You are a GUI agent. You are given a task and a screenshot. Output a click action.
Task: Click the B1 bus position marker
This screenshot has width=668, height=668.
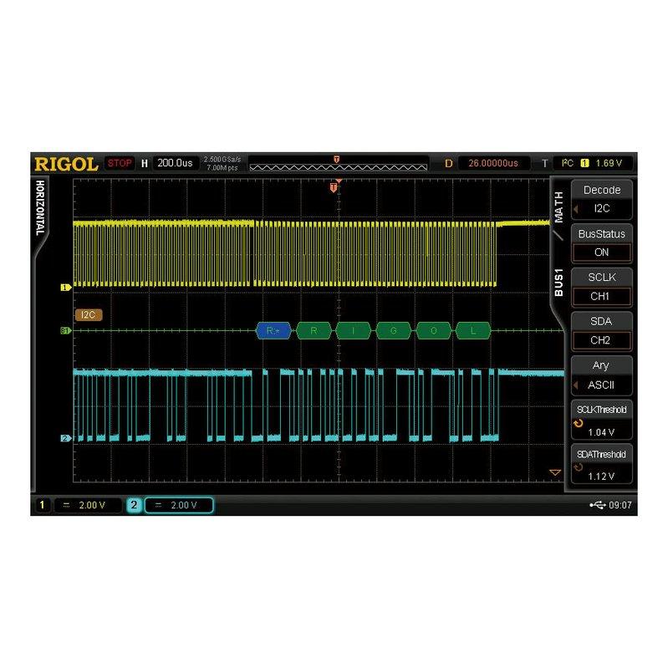click(65, 330)
